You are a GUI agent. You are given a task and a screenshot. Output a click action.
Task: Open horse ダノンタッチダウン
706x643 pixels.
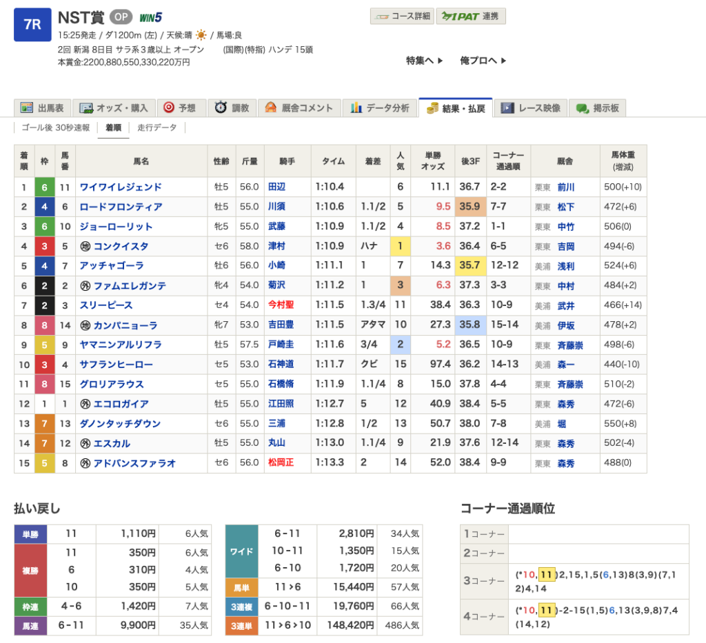120,424
